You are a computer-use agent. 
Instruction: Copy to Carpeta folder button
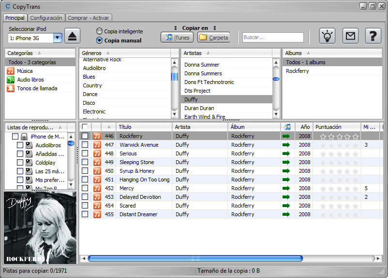click(213, 38)
